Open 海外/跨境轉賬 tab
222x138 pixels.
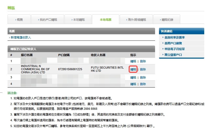point(136,20)
